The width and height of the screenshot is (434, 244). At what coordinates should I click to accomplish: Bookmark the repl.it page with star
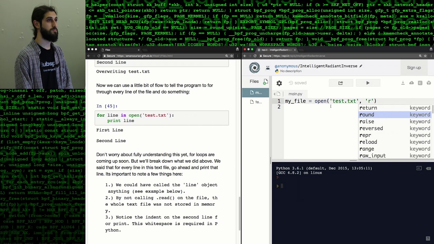tap(425, 56)
